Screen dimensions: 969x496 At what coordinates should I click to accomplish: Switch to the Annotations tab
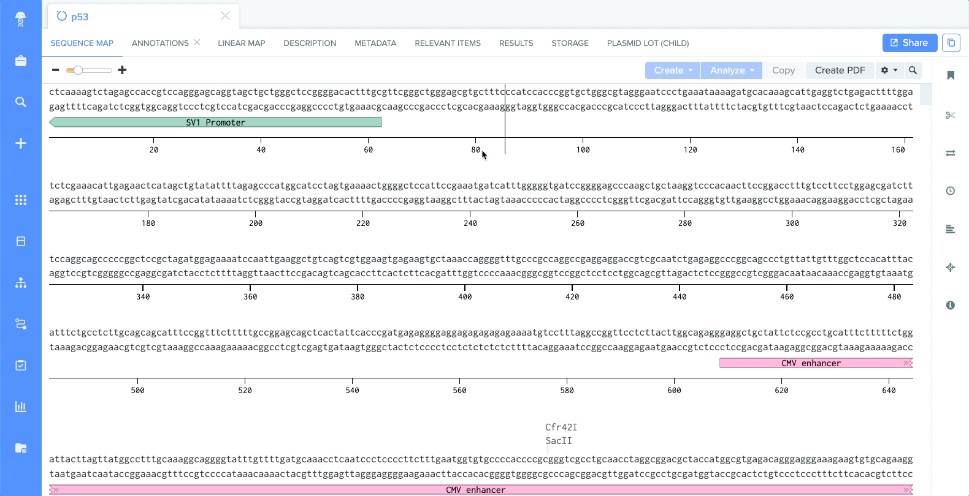click(x=160, y=43)
